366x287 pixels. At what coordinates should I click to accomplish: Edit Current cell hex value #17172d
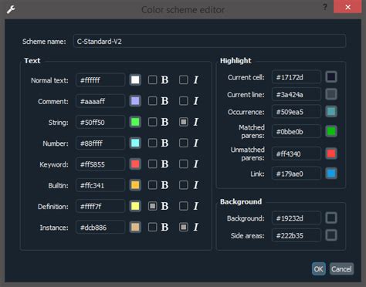pos(297,77)
